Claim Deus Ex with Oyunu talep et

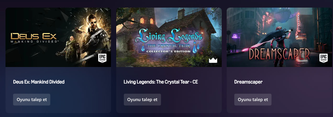pyautogui.click(x=32, y=99)
